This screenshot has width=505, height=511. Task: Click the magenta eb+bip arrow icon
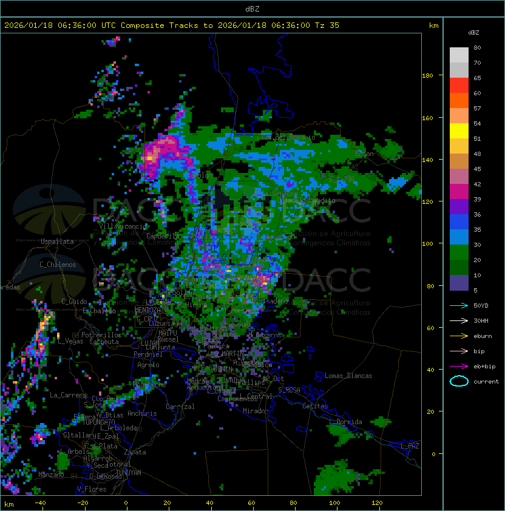pyautogui.click(x=459, y=367)
